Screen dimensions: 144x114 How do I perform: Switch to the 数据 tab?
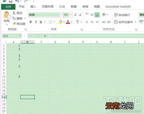point(74,7)
